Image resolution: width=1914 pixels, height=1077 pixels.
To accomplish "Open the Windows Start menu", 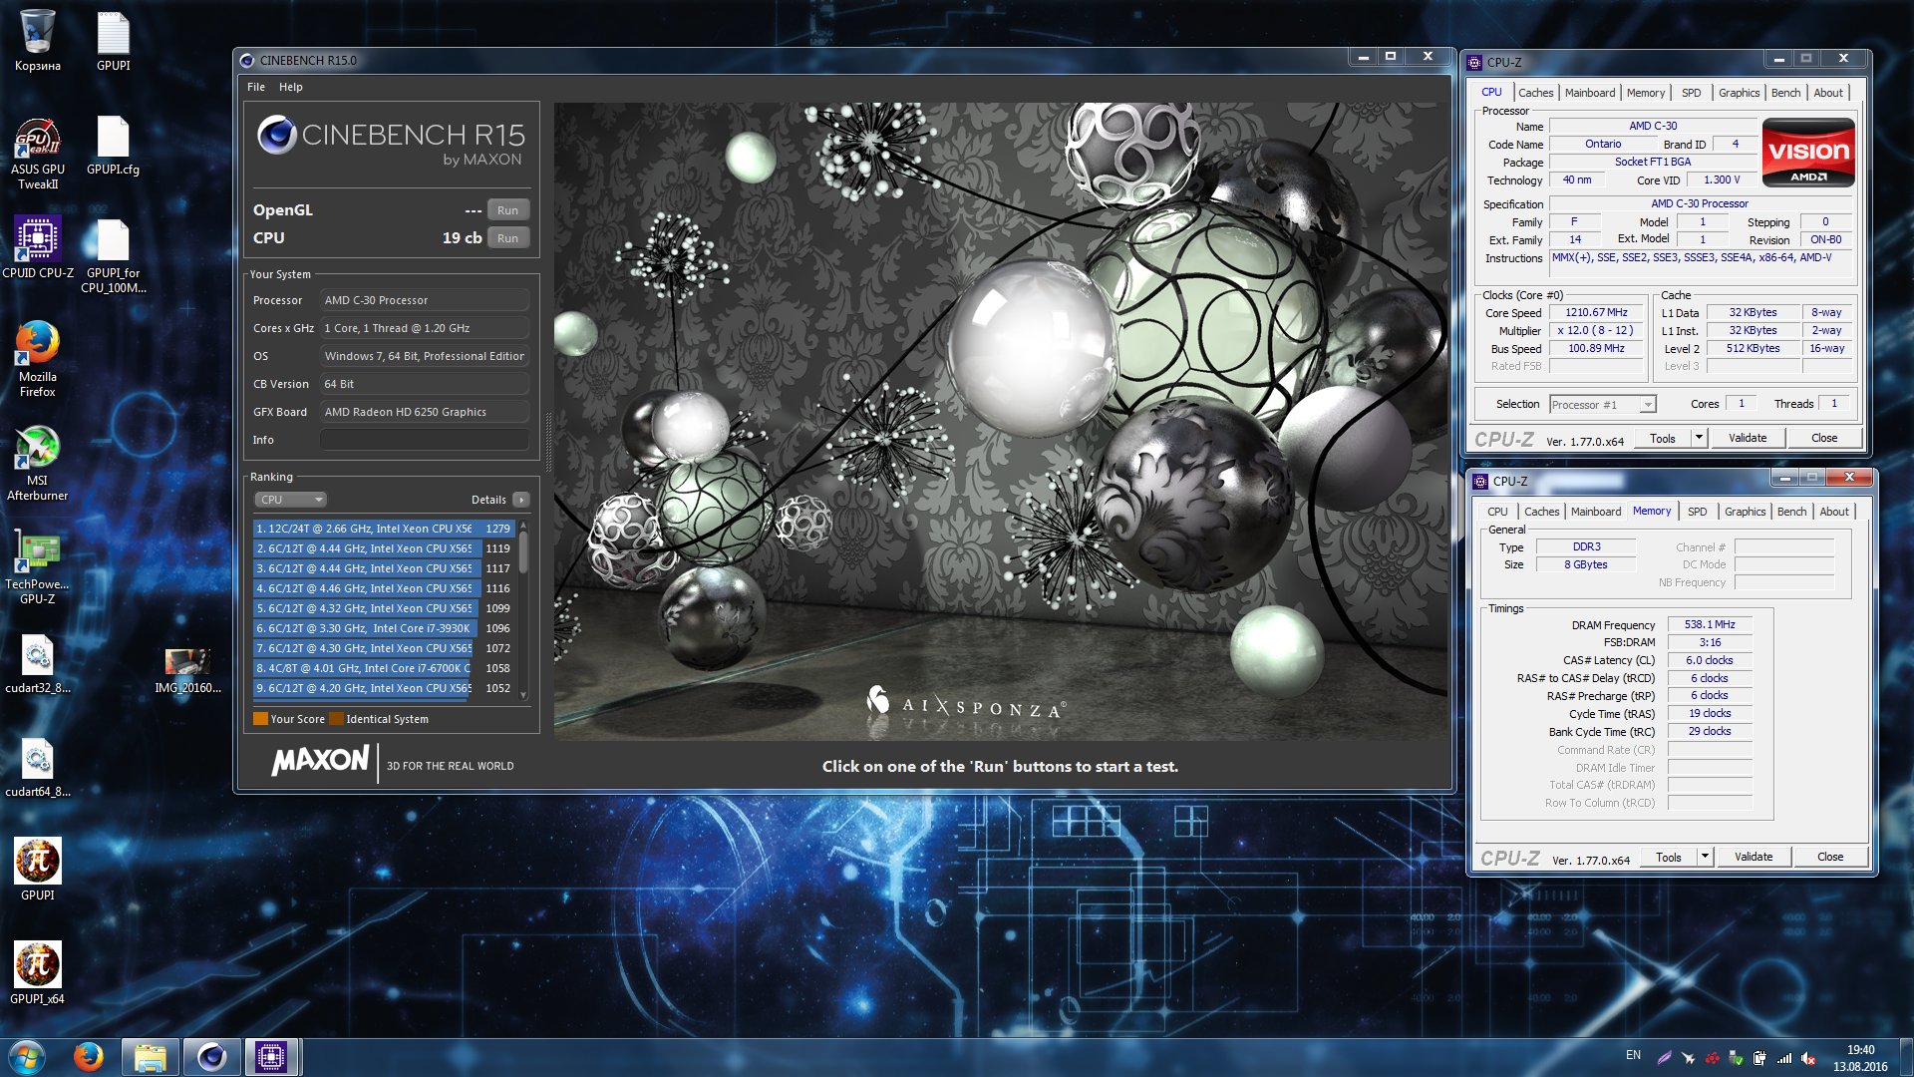I will [x=27, y=1057].
